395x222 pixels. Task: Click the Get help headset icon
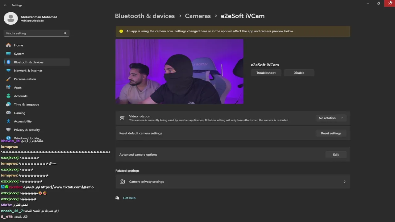click(117, 198)
